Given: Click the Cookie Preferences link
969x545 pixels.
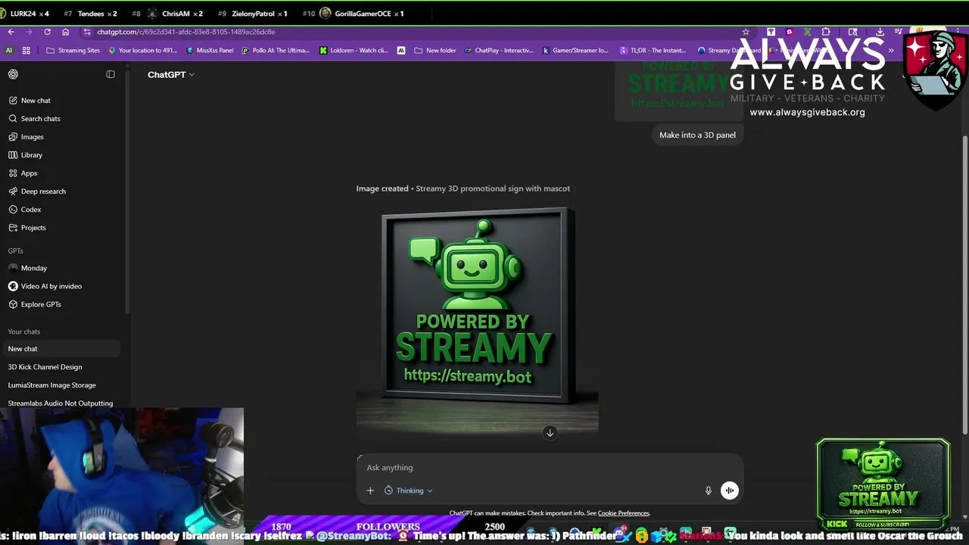Looking at the screenshot, I should click(624, 513).
